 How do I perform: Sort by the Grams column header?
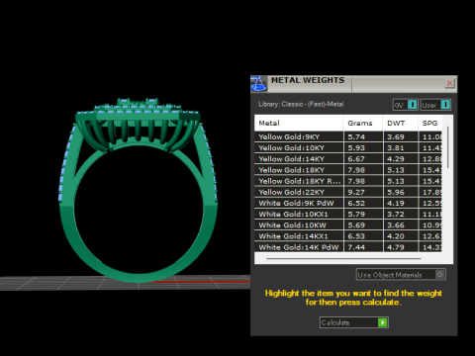pyautogui.click(x=363, y=124)
